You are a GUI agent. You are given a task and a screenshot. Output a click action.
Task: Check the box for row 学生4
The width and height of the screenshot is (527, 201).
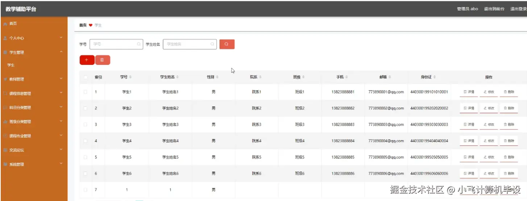point(86,141)
